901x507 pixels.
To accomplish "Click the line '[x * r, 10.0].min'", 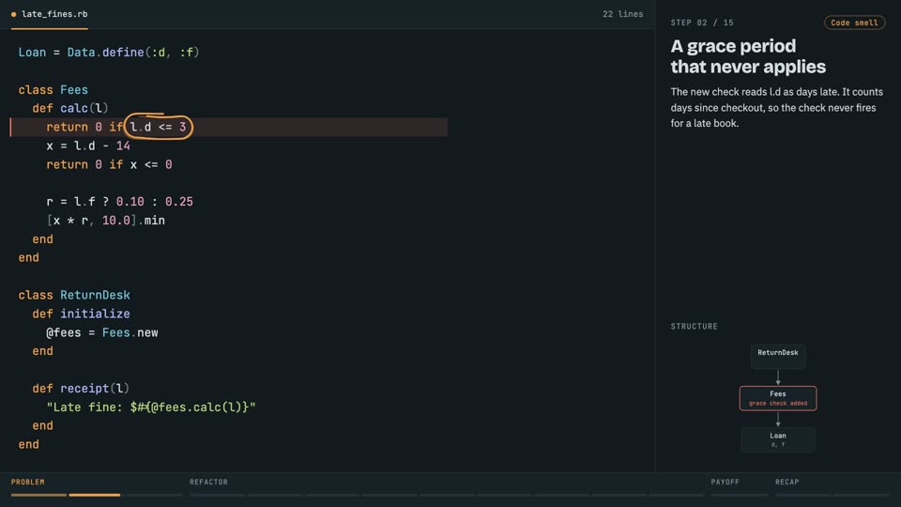I will (x=106, y=220).
